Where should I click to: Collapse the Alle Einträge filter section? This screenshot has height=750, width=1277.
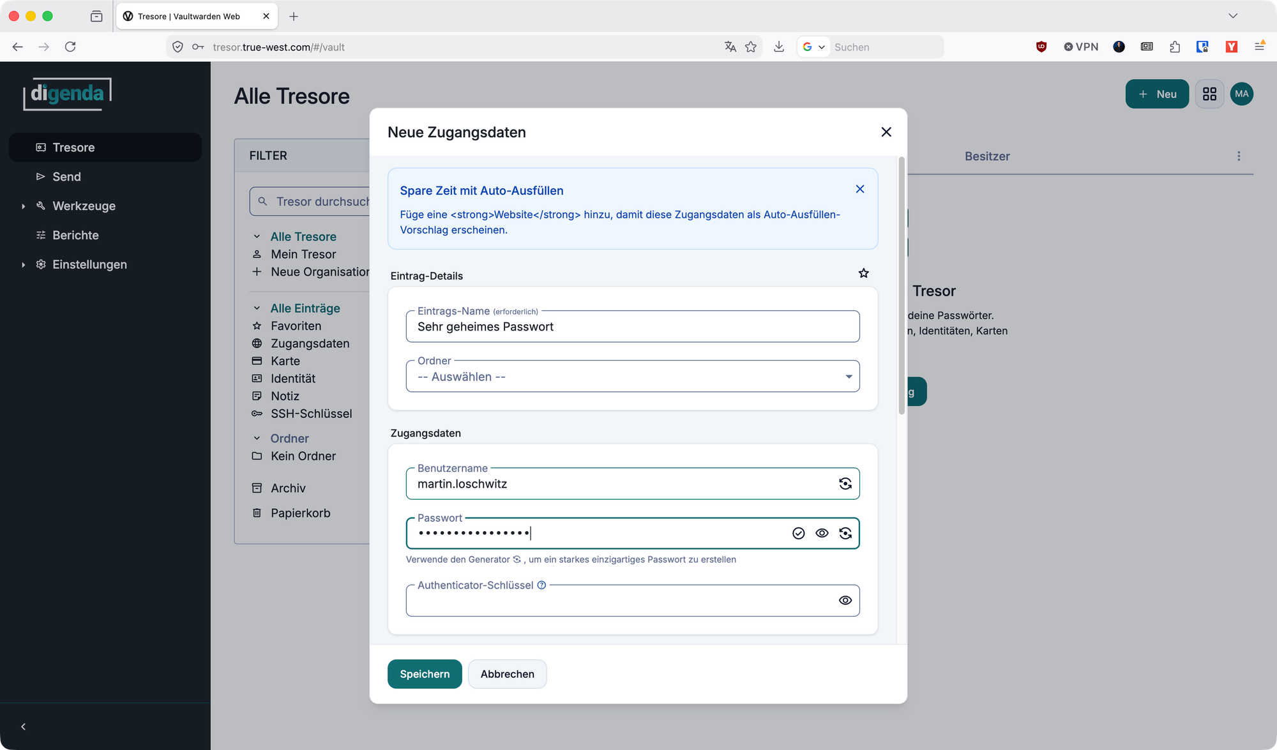[x=257, y=308]
